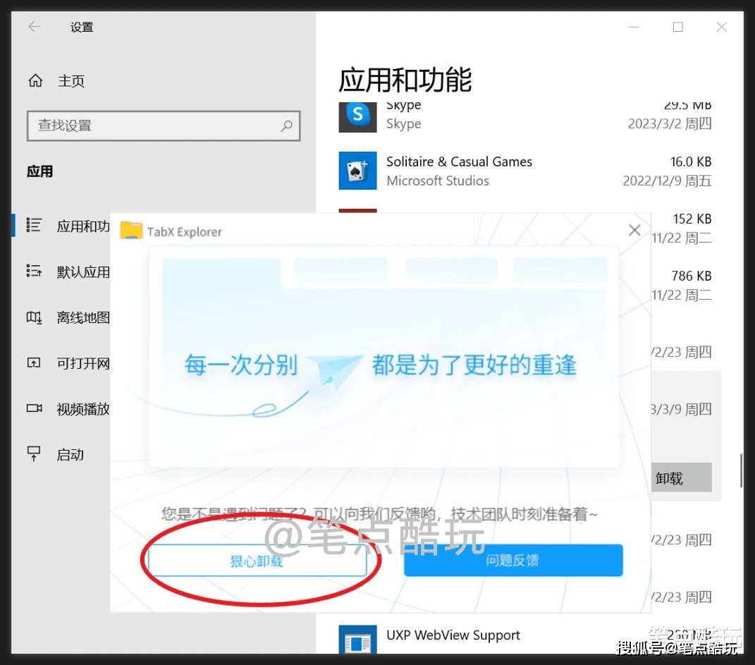The image size is (755, 665).
Task: Focus the 查找设置 search field
Action: click(164, 126)
